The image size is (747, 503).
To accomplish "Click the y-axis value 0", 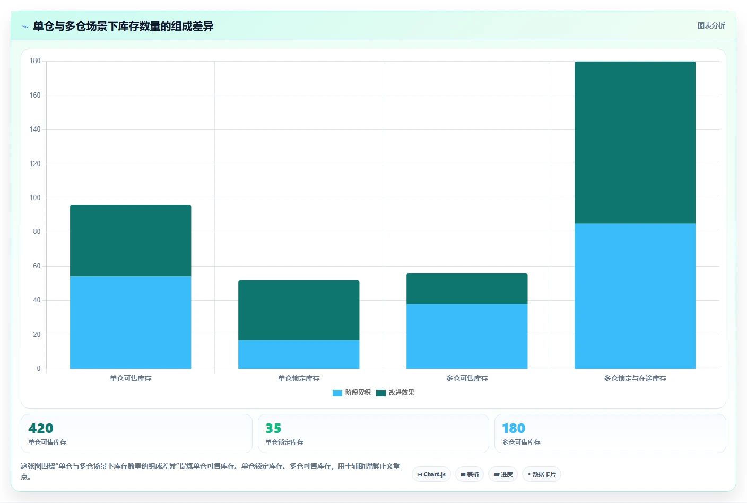I will point(38,369).
